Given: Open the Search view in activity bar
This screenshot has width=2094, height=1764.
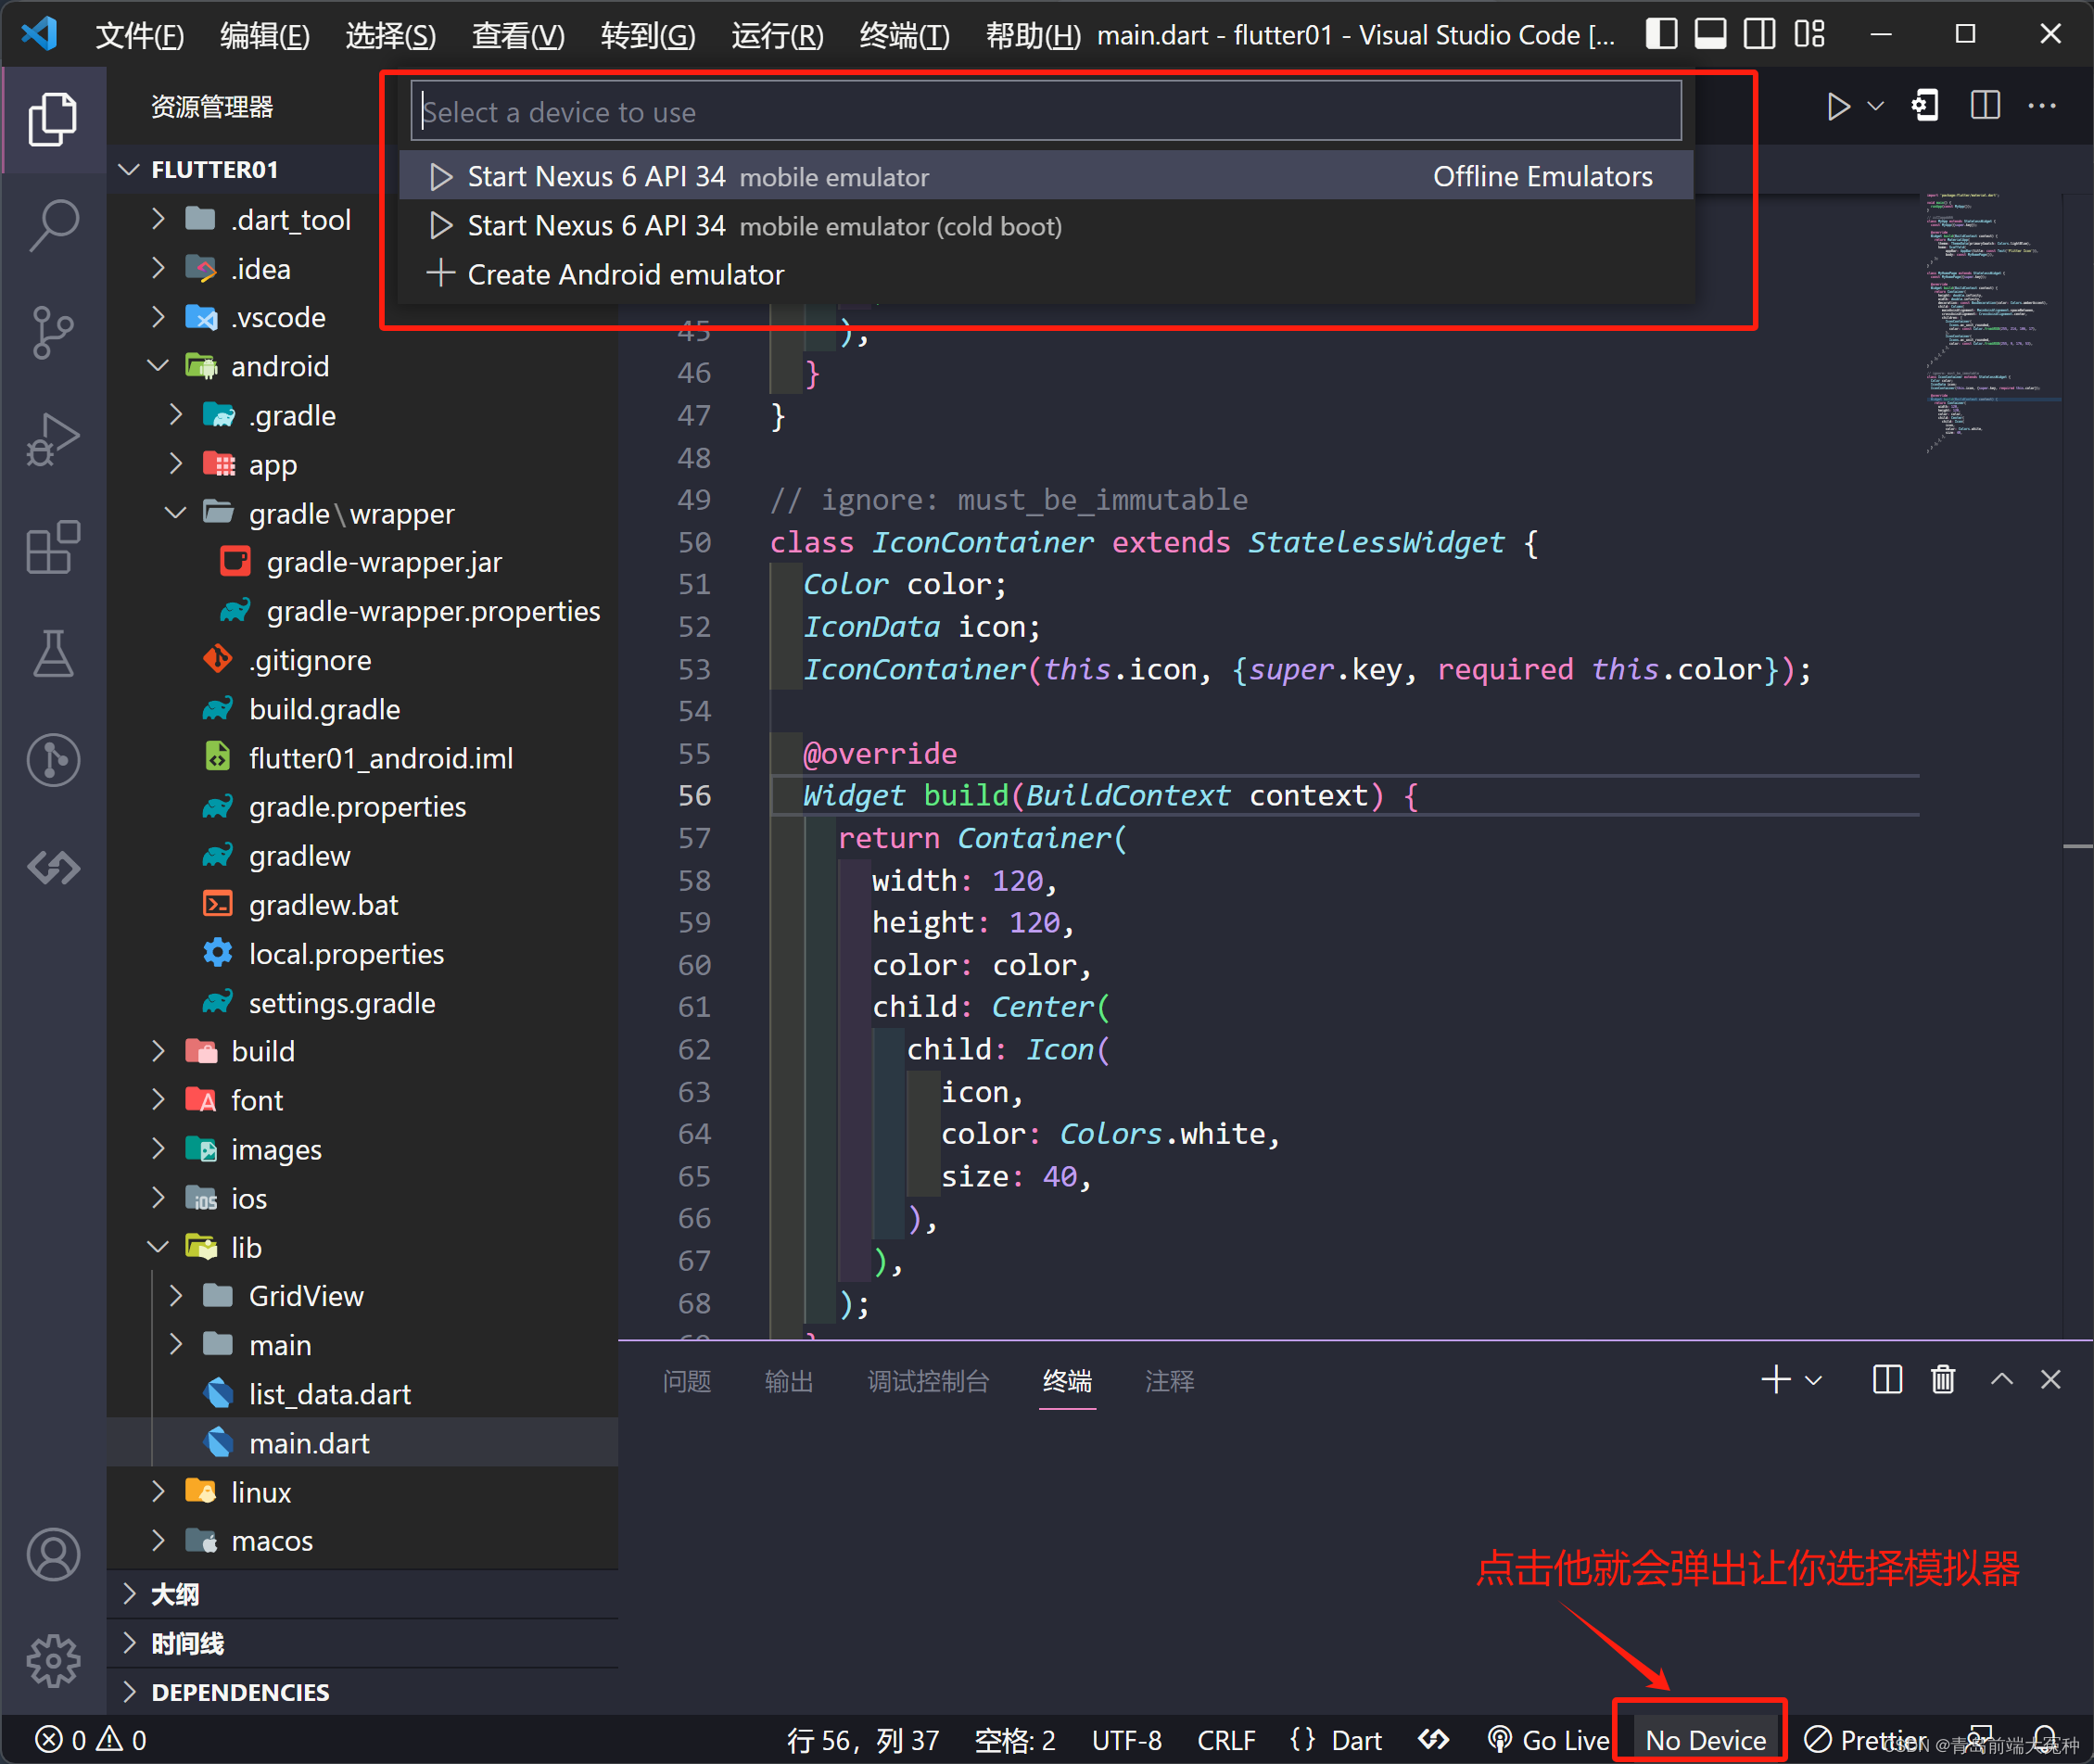Looking at the screenshot, I should point(53,224).
